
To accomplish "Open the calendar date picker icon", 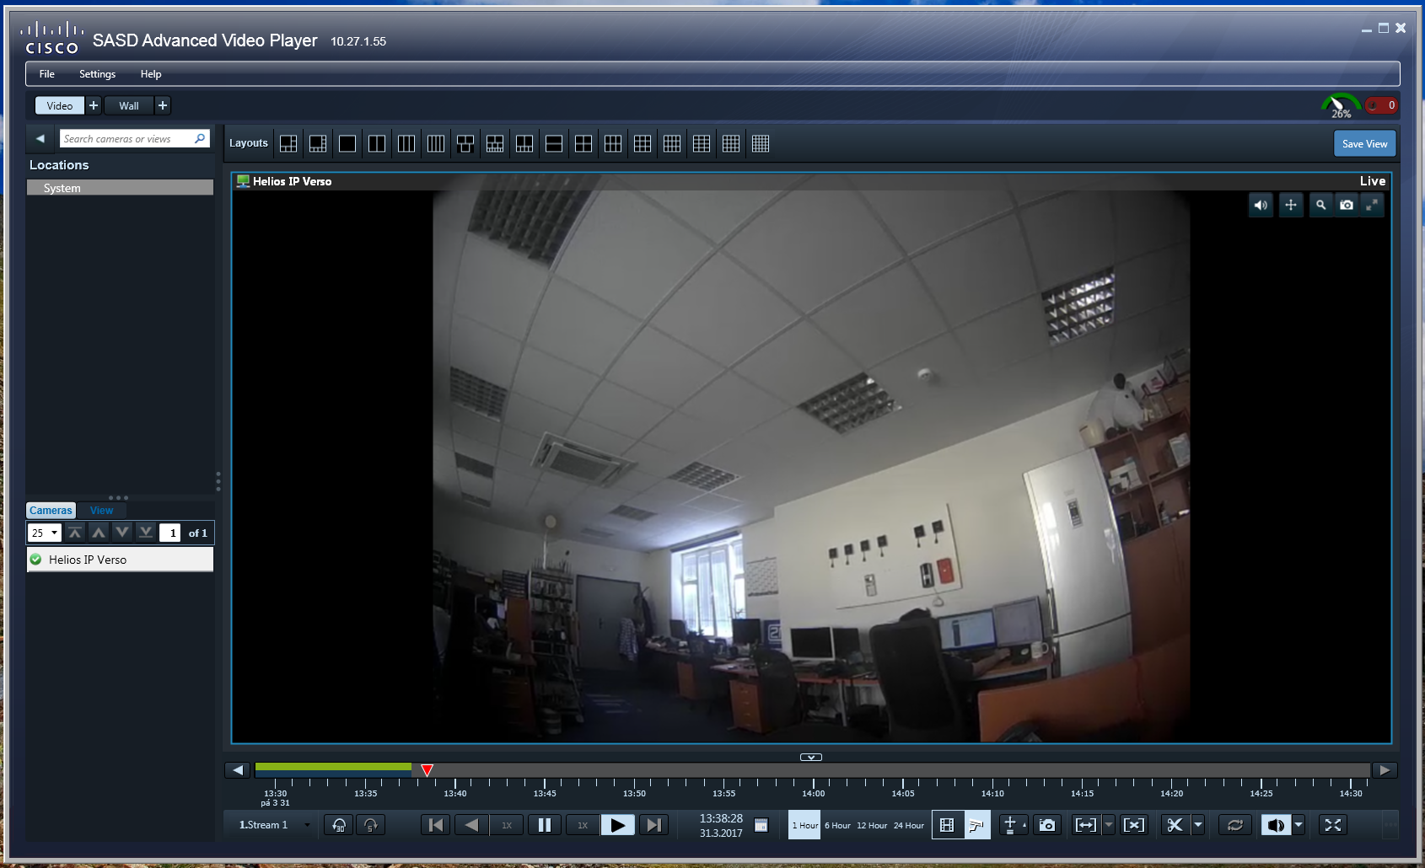I will coord(761,825).
